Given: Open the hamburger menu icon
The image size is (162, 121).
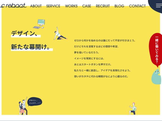Looking at the screenshot, I should coord(159,5).
